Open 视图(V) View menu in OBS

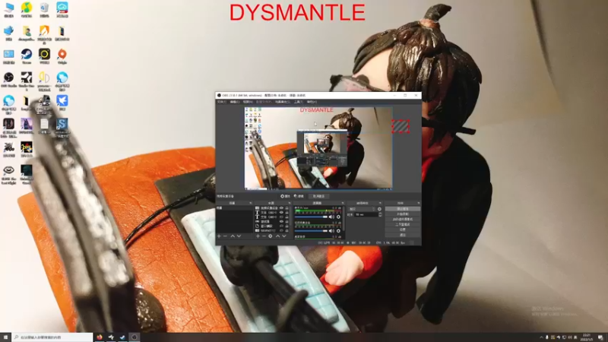tap(248, 102)
